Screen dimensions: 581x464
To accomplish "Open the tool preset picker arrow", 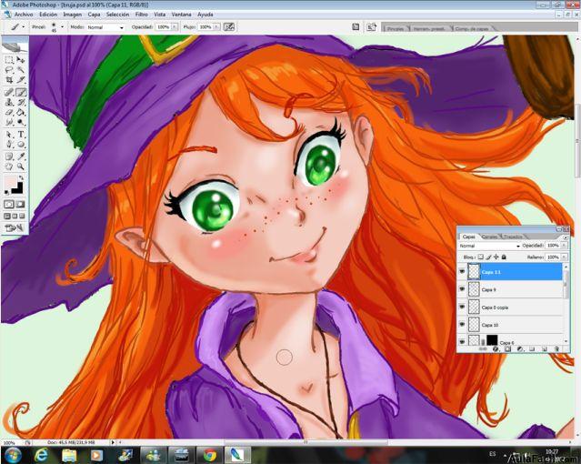I will point(24,26).
